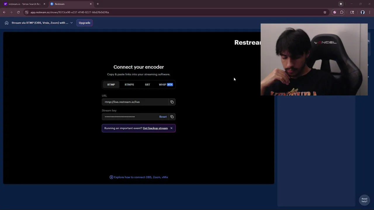Go back in the browser
The height and width of the screenshot is (210, 374).
(4, 12)
